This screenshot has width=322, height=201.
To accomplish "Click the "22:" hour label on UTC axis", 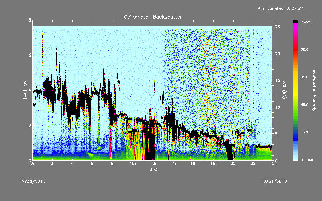I will click(x=254, y=164).
